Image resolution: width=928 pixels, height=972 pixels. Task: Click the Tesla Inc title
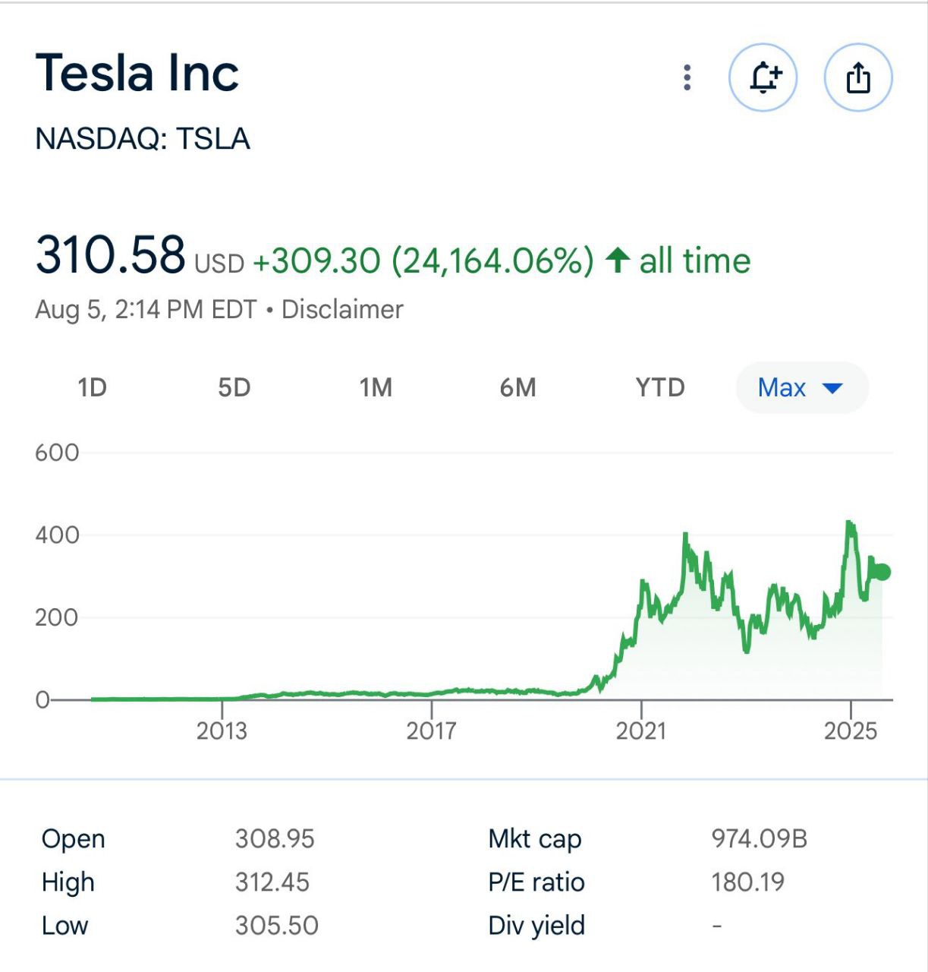click(137, 73)
